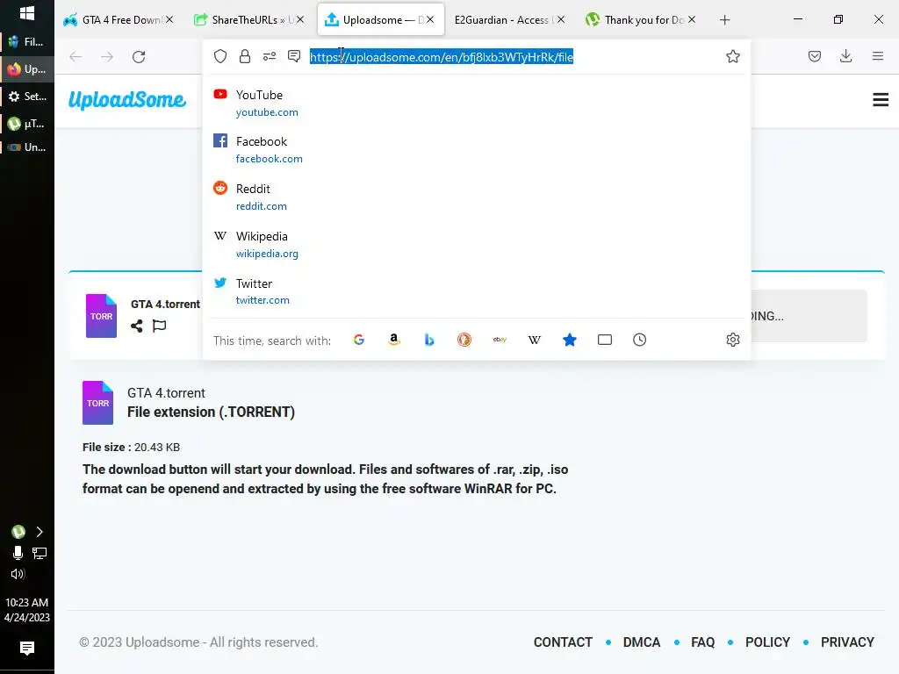Search this time with eBay
This screenshot has width=899, height=674.
coord(500,340)
